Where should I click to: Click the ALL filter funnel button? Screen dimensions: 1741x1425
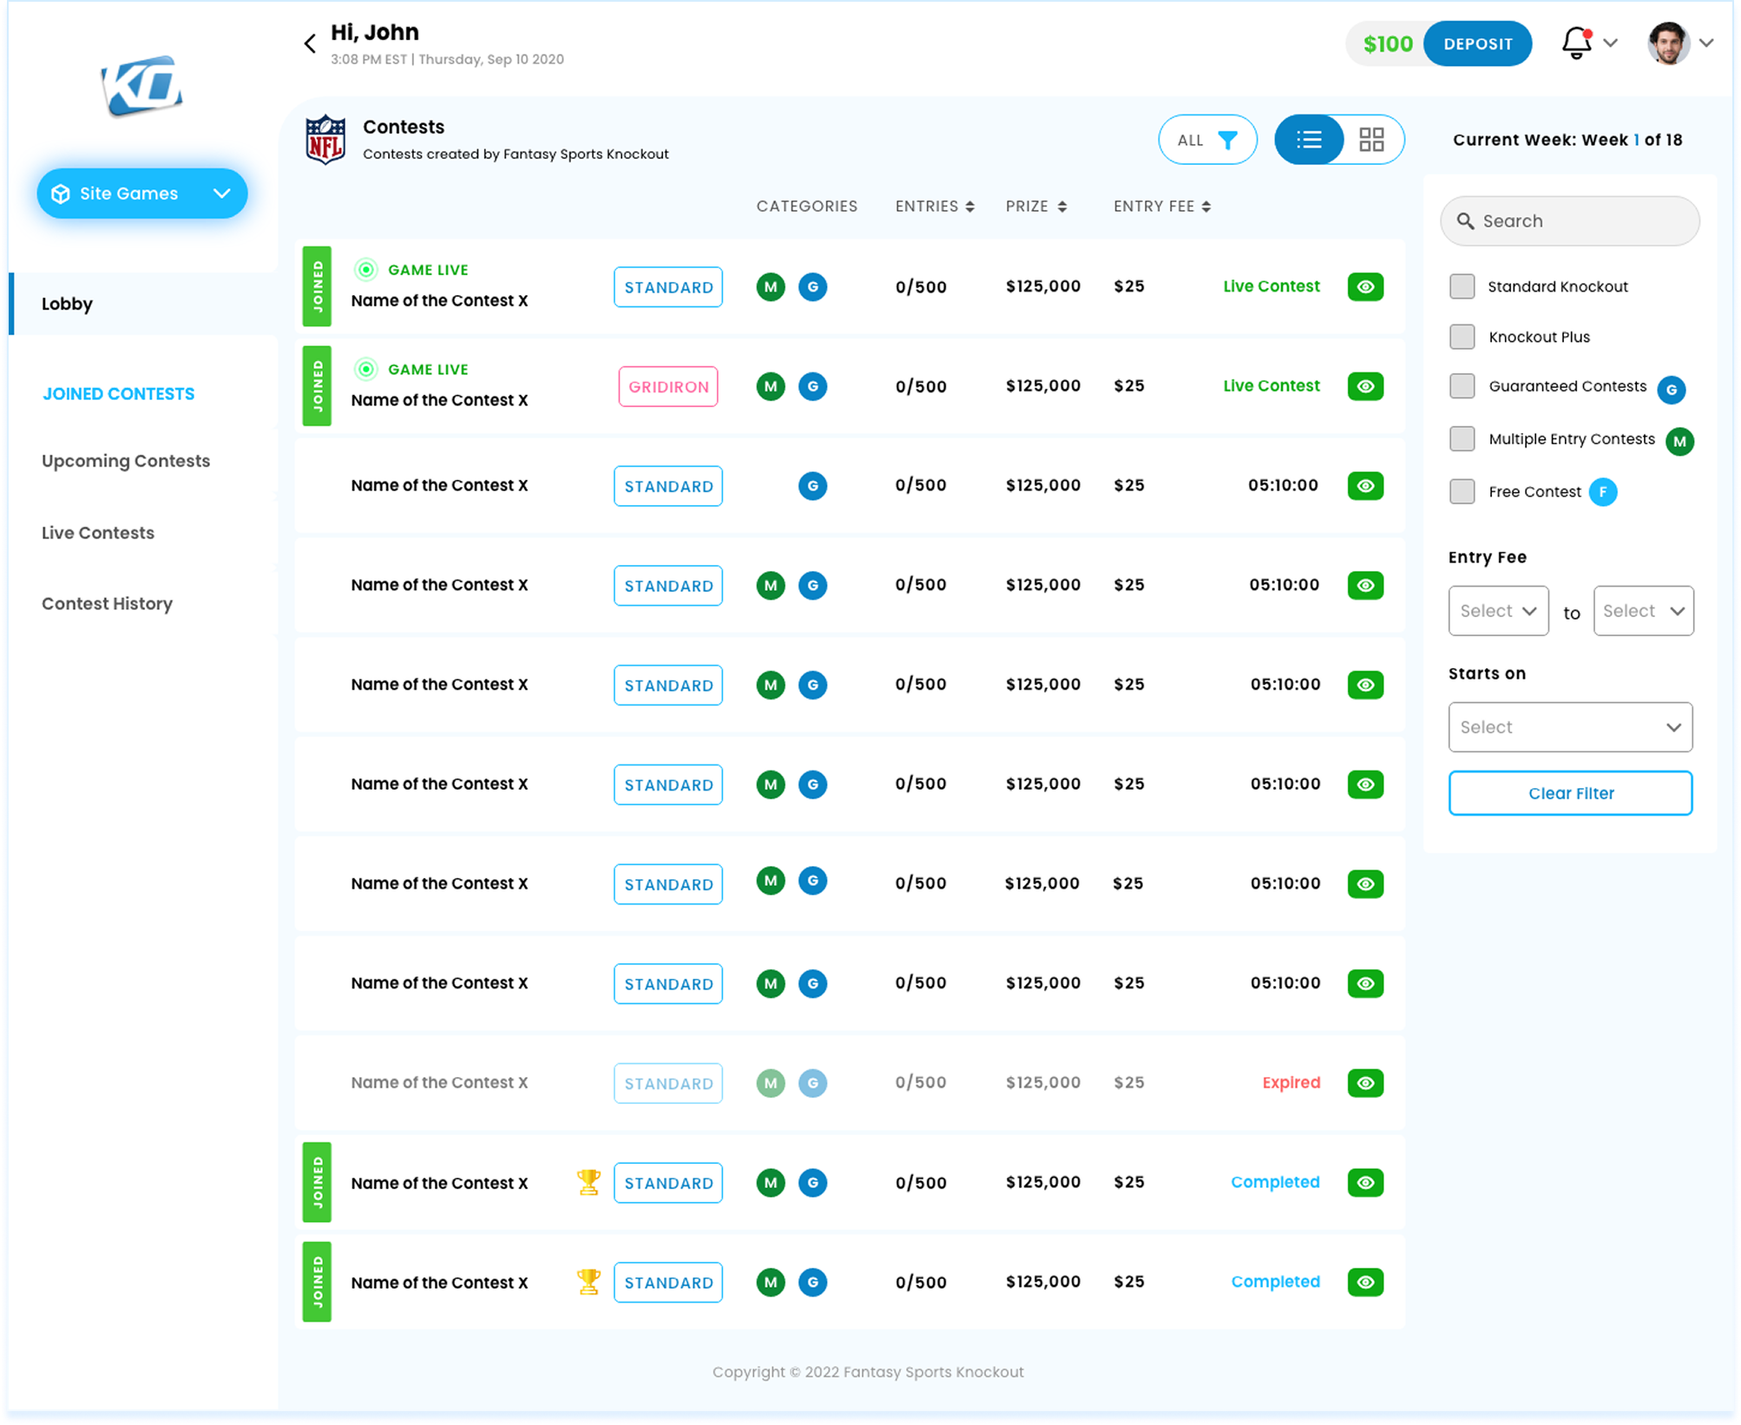[x=1207, y=140]
